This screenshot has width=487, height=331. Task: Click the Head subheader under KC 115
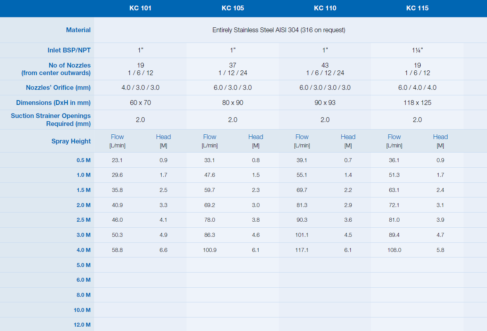pos(440,137)
